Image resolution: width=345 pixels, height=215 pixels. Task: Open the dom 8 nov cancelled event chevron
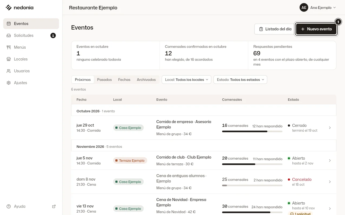coord(330,182)
